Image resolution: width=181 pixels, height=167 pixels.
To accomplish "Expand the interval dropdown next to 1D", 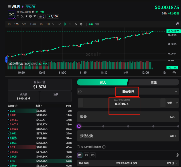I will pos(53,24).
